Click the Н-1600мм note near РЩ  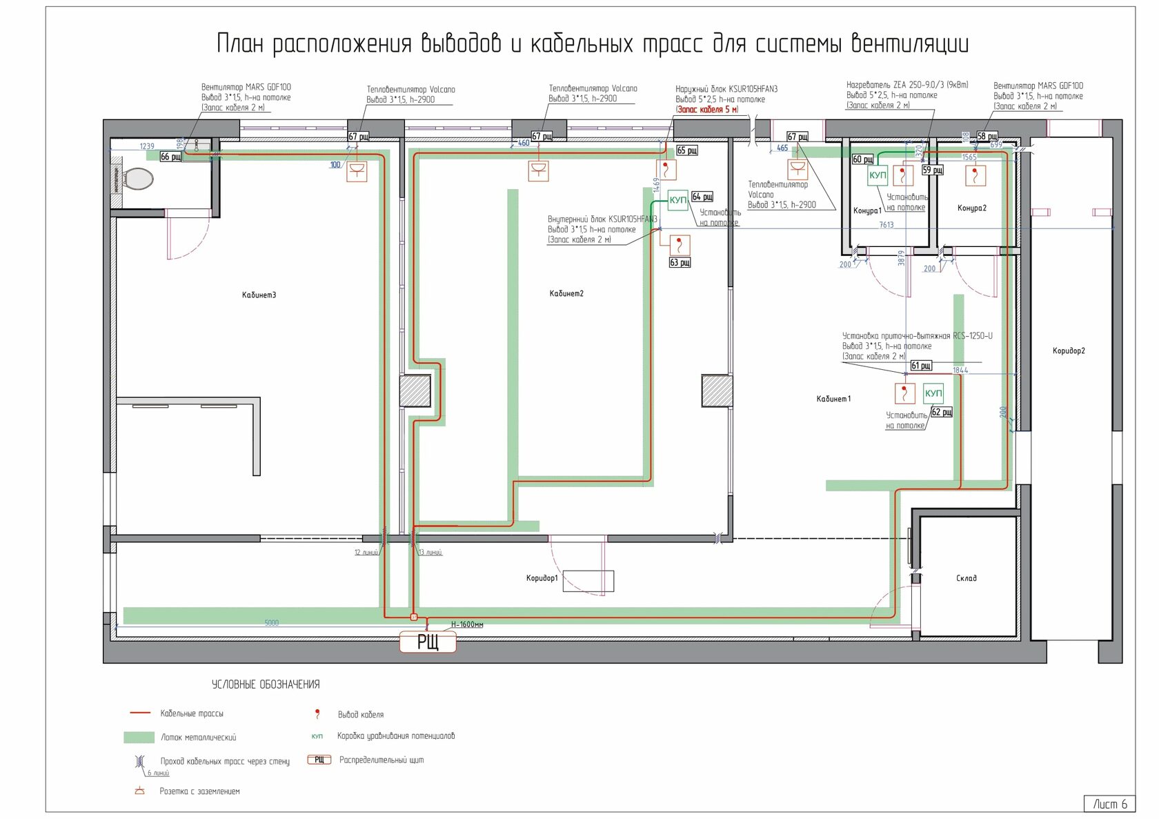click(x=467, y=624)
